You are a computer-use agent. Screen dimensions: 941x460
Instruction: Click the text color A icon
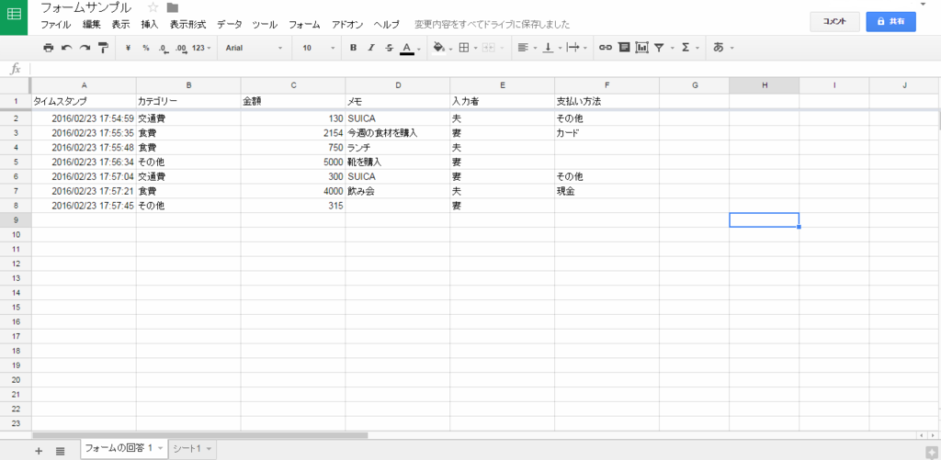tap(407, 48)
